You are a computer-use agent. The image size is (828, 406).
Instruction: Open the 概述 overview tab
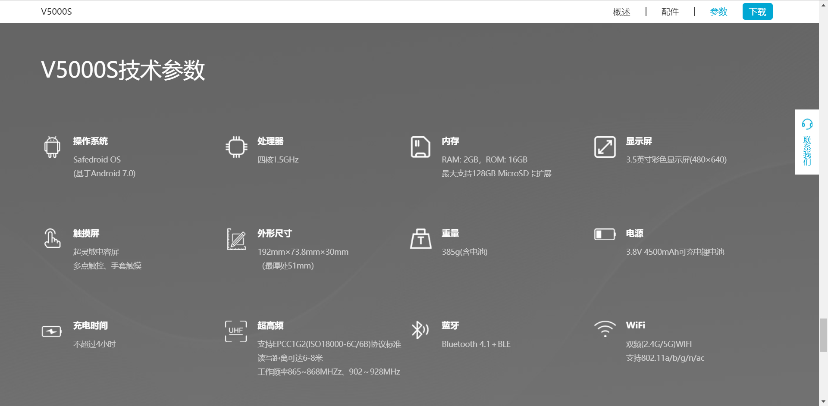[621, 12]
